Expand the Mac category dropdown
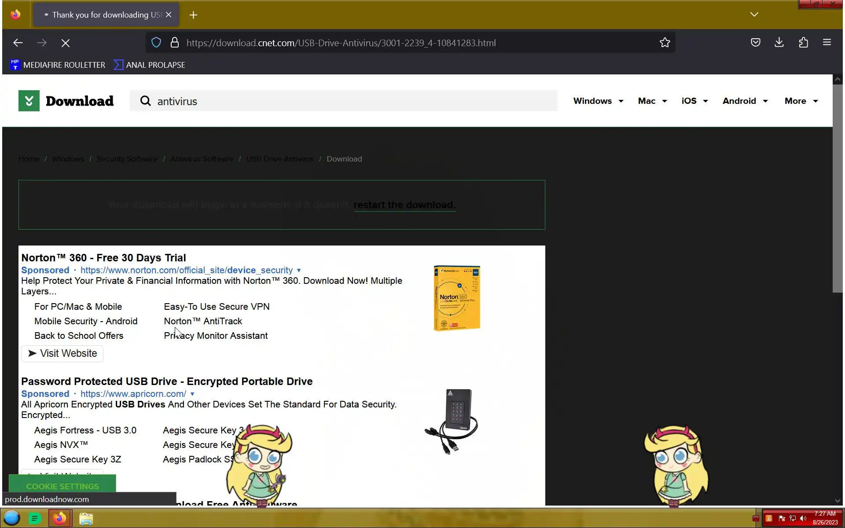Viewport: 845px width, 528px height. 652,101
